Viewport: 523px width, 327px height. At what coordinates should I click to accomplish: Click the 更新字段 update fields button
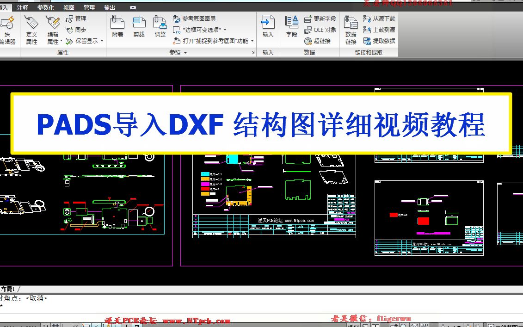320,19
